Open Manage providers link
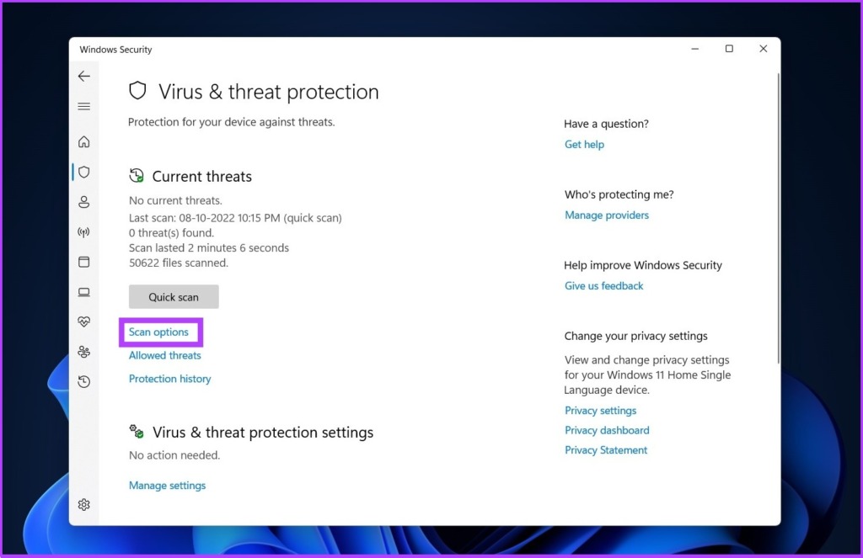The image size is (863, 558). 607,215
